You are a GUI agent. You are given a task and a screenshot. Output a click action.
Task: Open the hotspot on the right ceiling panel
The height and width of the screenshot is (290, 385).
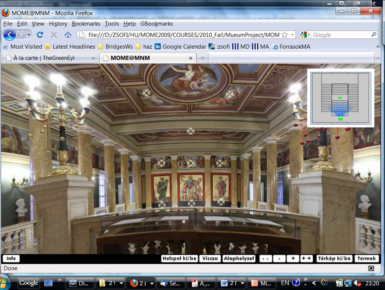[230, 94]
